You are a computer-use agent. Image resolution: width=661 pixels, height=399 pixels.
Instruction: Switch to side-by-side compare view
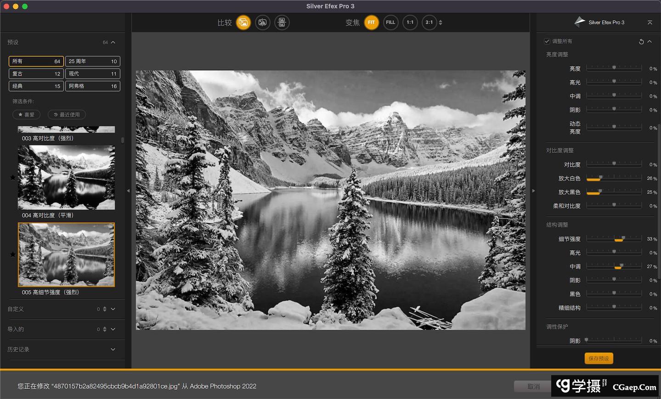click(x=282, y=22)
